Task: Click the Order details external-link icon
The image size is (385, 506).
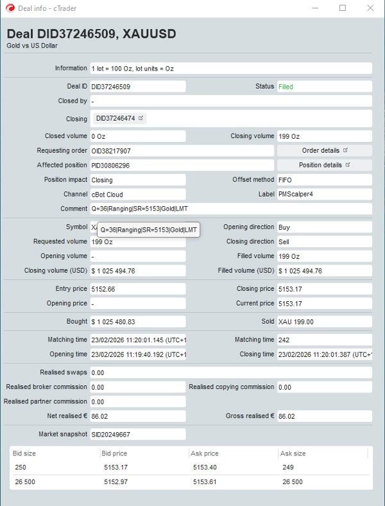Action: pyautogui.click(x=345, y=150)
